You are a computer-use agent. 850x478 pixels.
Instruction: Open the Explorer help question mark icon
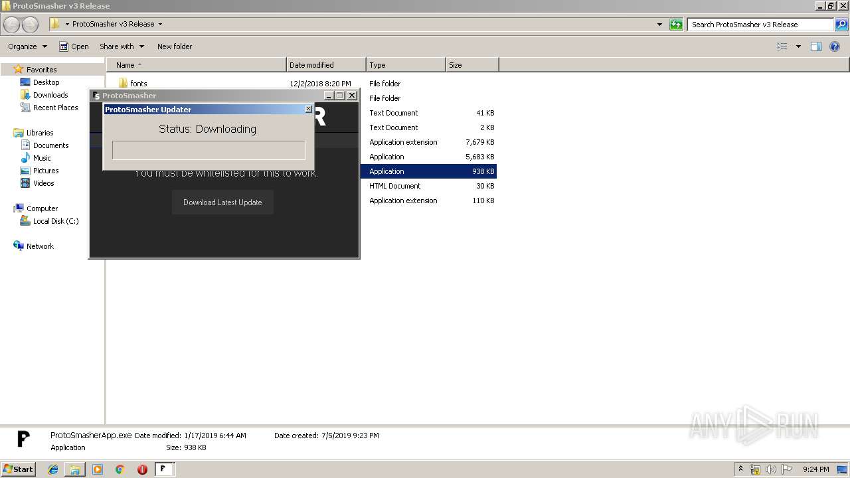click(x=835, y=46)
